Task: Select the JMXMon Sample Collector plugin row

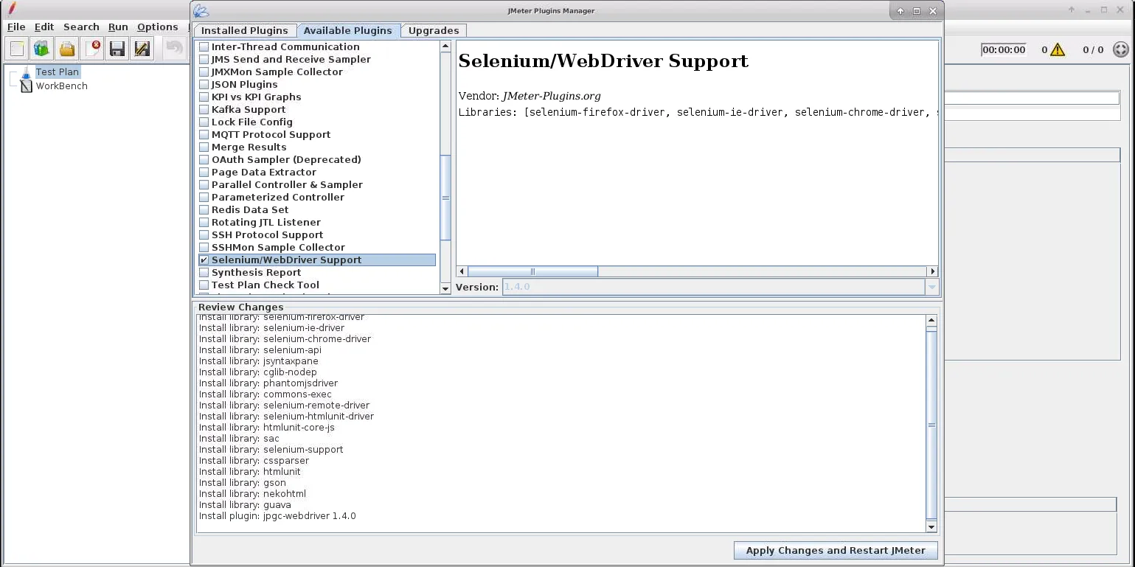Action: click(317, 72)
